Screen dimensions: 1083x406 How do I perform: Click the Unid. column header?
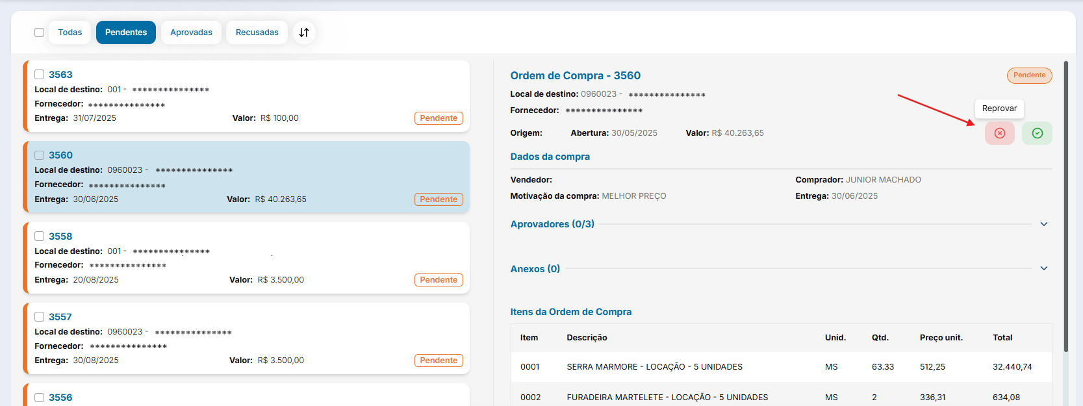[835, 338]
